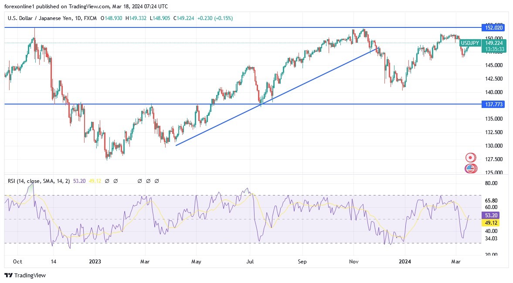Screen dimensions: 513x283
Task: Toggle the third Ø symbol in the RSI legend
Action: 139,180
